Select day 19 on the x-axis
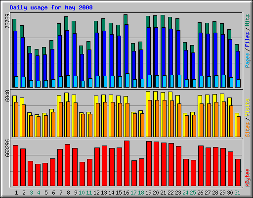 point(148,193)
